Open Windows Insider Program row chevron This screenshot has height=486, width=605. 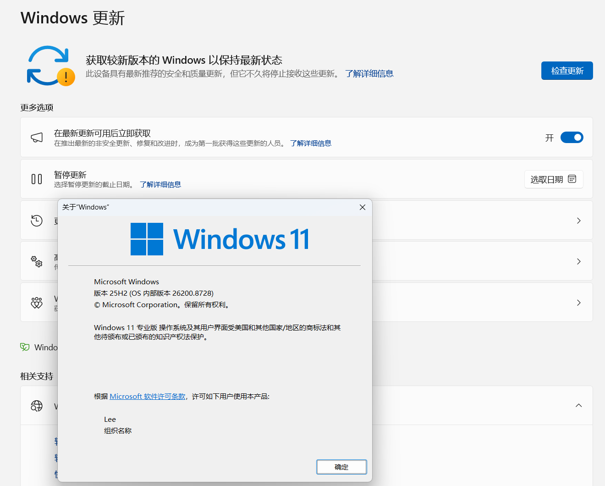tap(579, 303)
